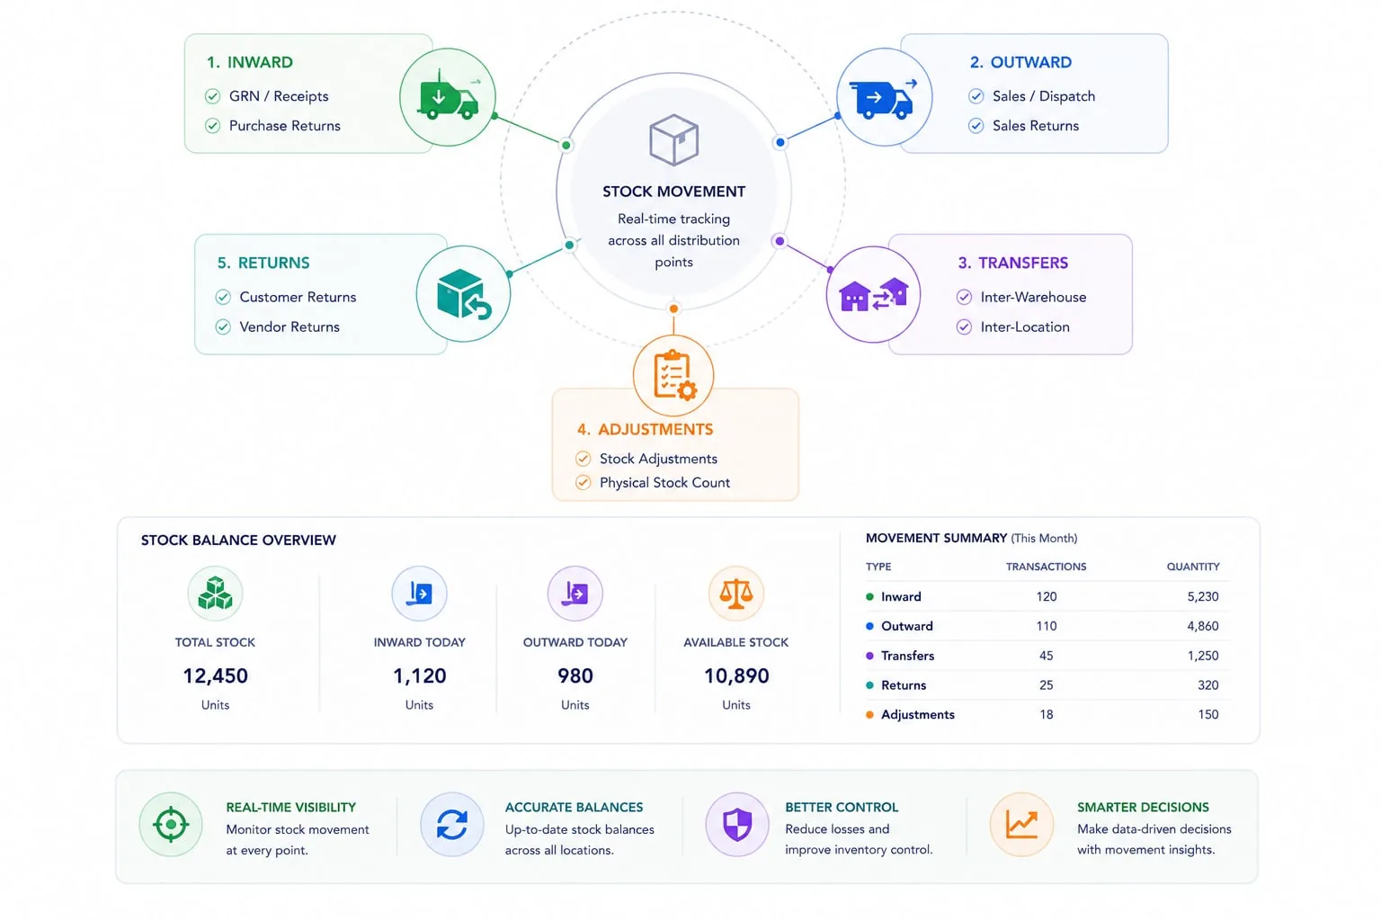Viewport: 1381px width, 921px height.
Task: Select the purple Transfers warehouse icon
Action: pyautogui.click(x=873, y=294)
